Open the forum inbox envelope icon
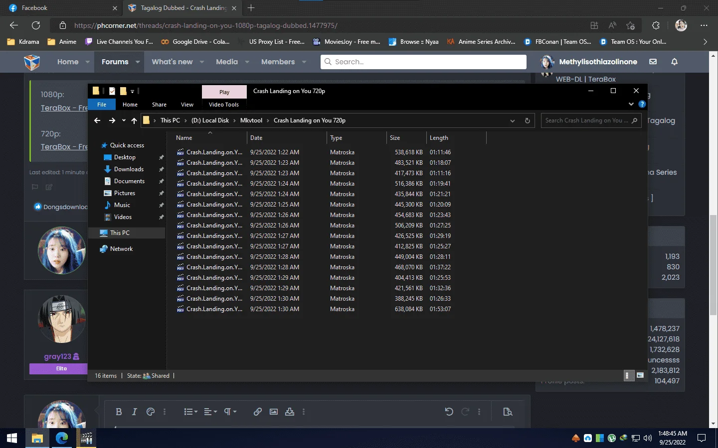 653,62
